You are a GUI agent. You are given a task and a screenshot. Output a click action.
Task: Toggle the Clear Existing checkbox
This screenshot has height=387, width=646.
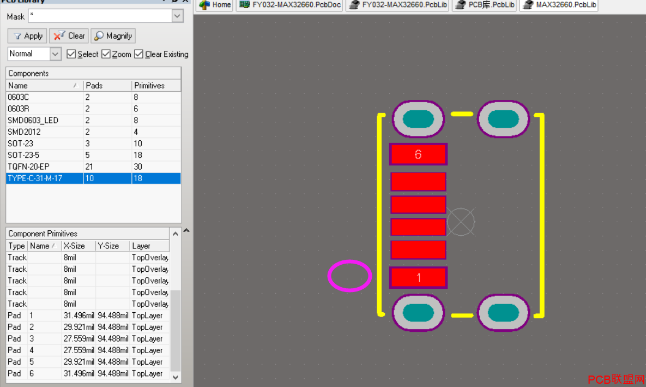click(139, 54)
